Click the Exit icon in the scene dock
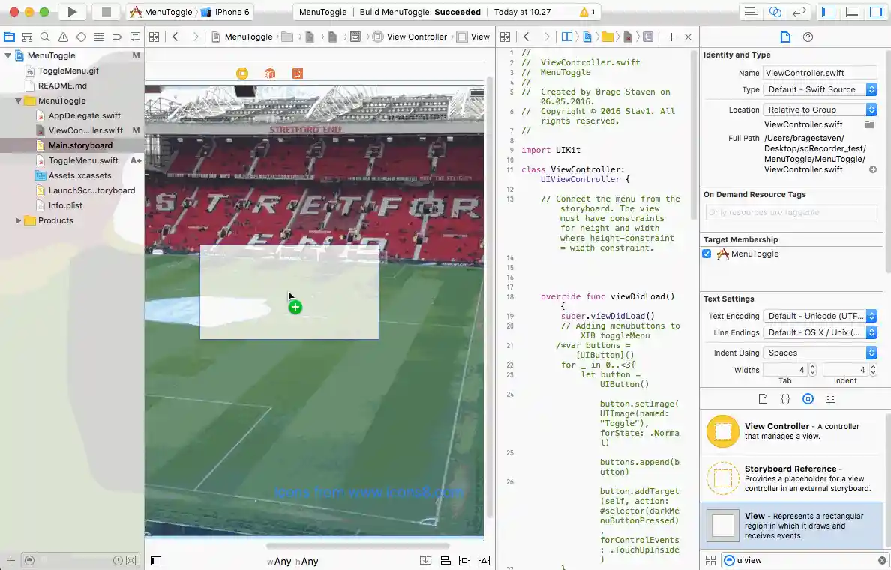The height and width of the screenshot is (570, 891). [298, 73]
